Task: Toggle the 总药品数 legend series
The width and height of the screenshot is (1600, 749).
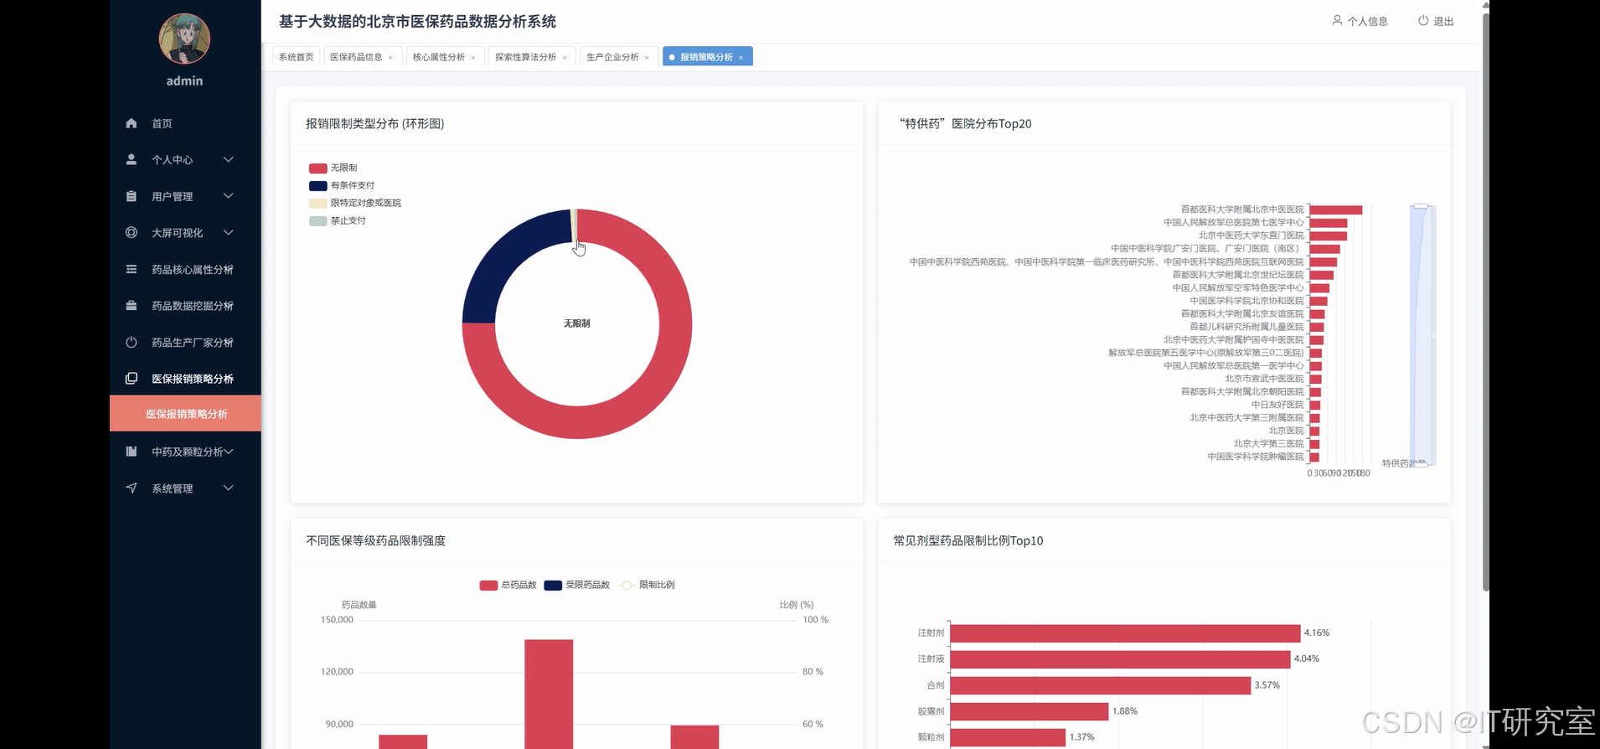Action: coord(508,585)
